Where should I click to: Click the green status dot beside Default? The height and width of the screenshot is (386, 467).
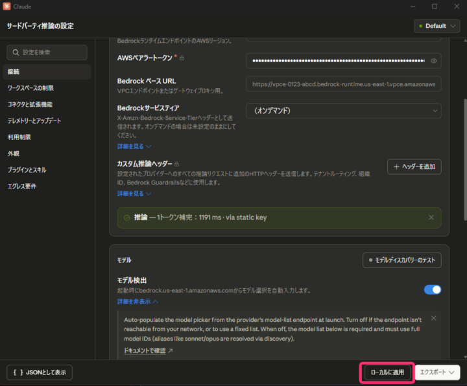pos(420,26)
